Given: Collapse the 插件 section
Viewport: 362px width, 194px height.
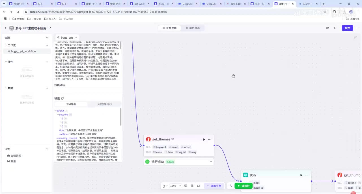Looking at the screenshot, I should pyautogui.click(x=6, y=62).
